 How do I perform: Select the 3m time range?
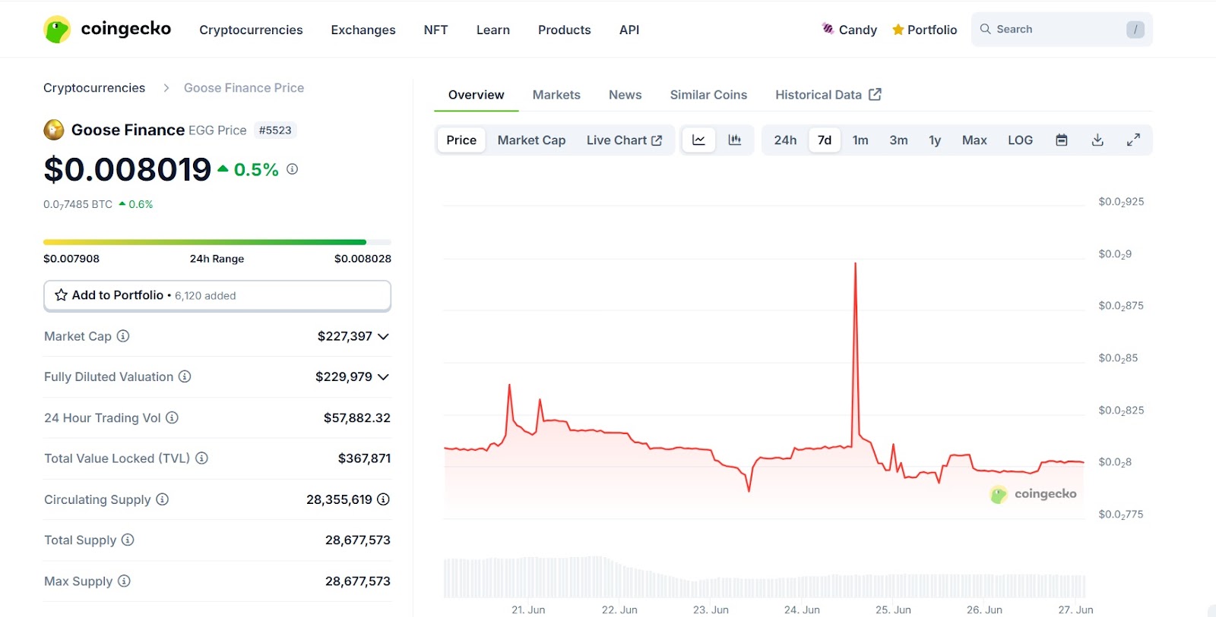coord(898,140)
